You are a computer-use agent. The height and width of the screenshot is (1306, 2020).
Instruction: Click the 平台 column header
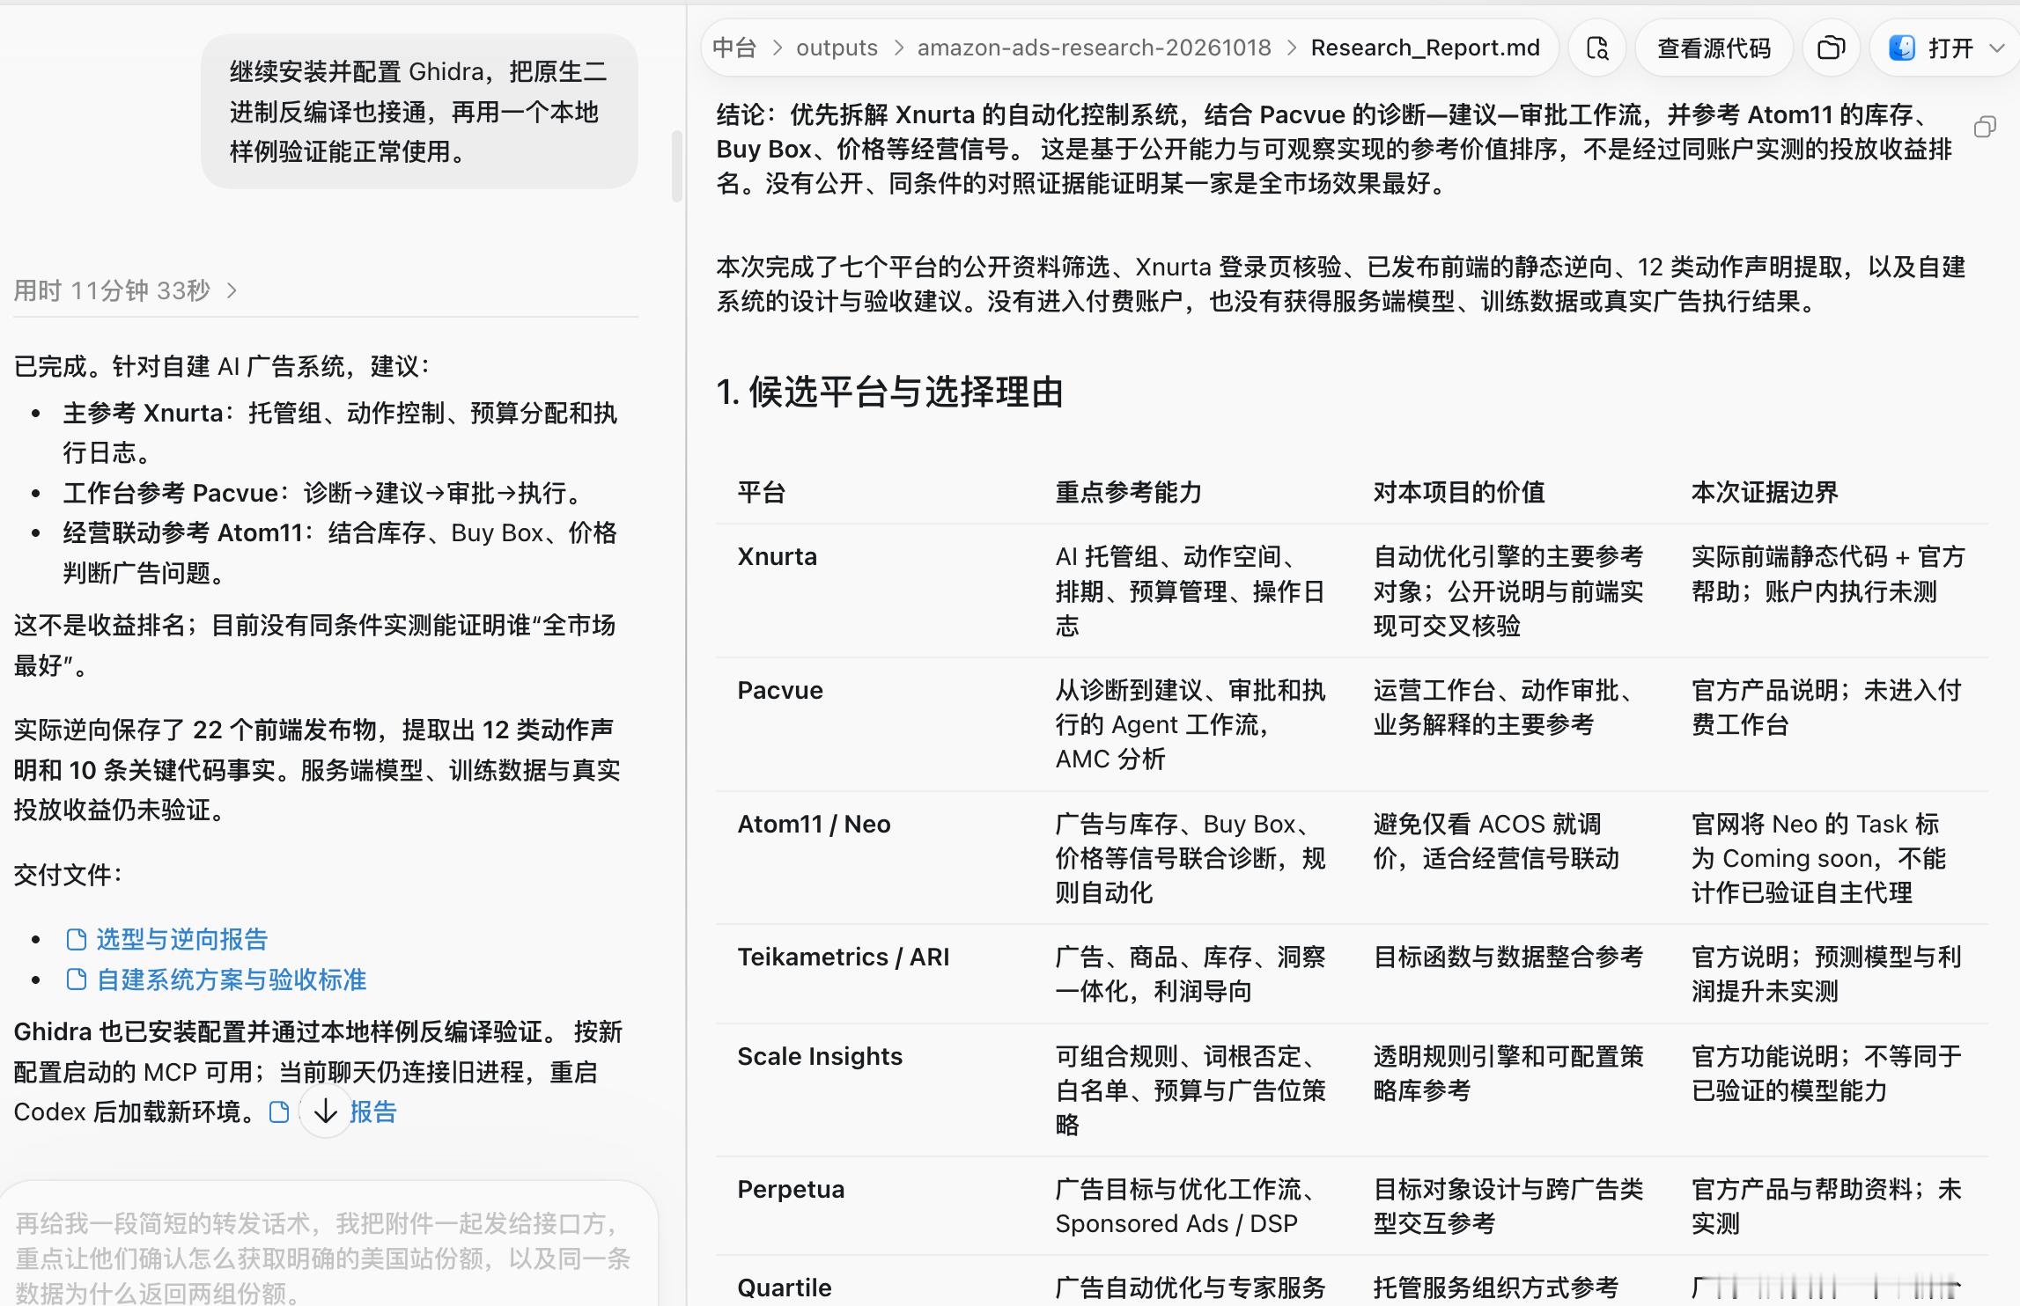(761, 493)
